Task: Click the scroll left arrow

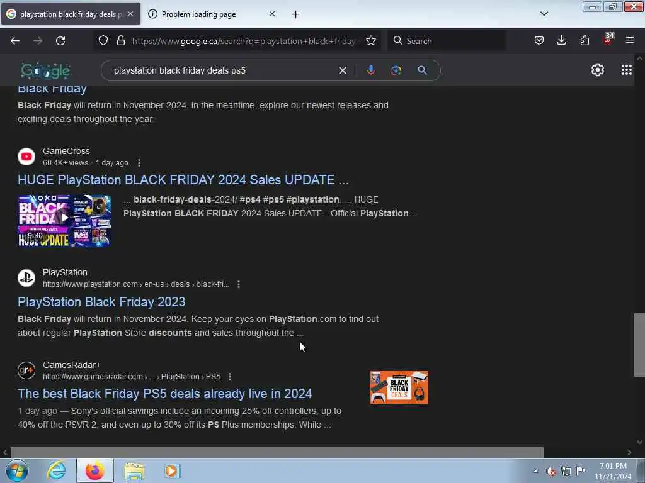Action: (x=5, y=452)
